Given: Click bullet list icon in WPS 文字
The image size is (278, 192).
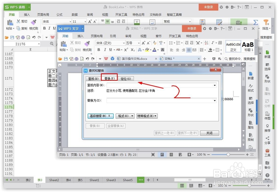Looking at the screenshot, I should coord(171,43).
